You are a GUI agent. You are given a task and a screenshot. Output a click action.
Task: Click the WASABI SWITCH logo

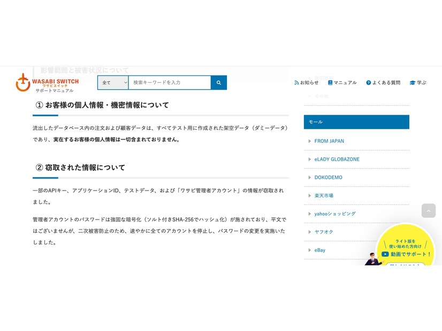tap(47, 82)
